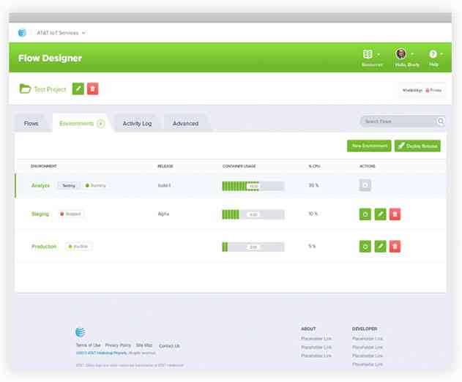This screenshot has width=462, height=382.
Task: Click the edit pencil beside Test Project
Action: 79,89
